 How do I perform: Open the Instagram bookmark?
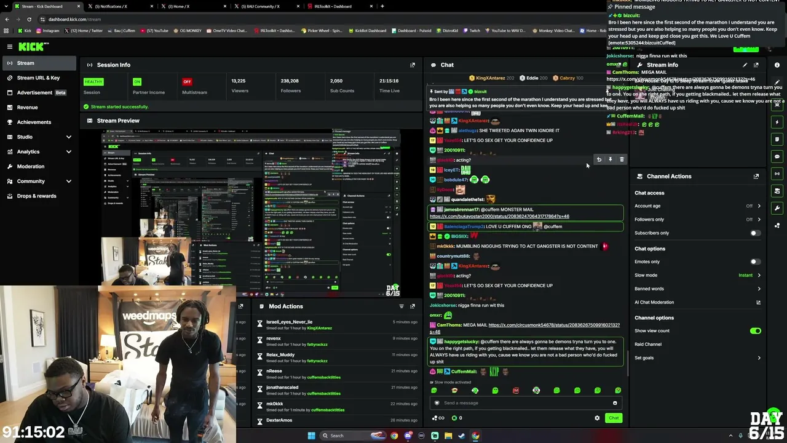click(x=48, y=31)
